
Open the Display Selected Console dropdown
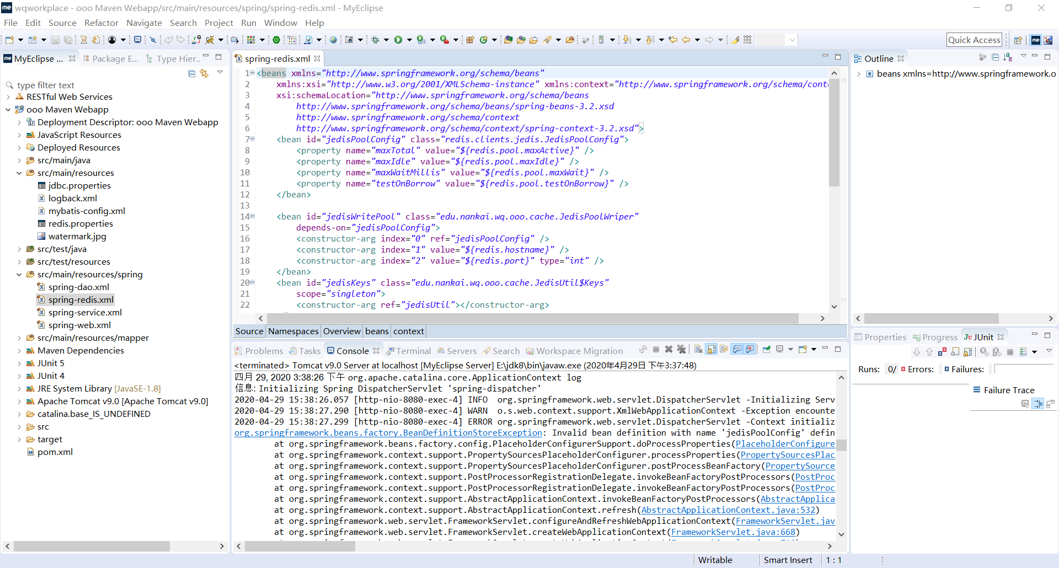[790, 349]
